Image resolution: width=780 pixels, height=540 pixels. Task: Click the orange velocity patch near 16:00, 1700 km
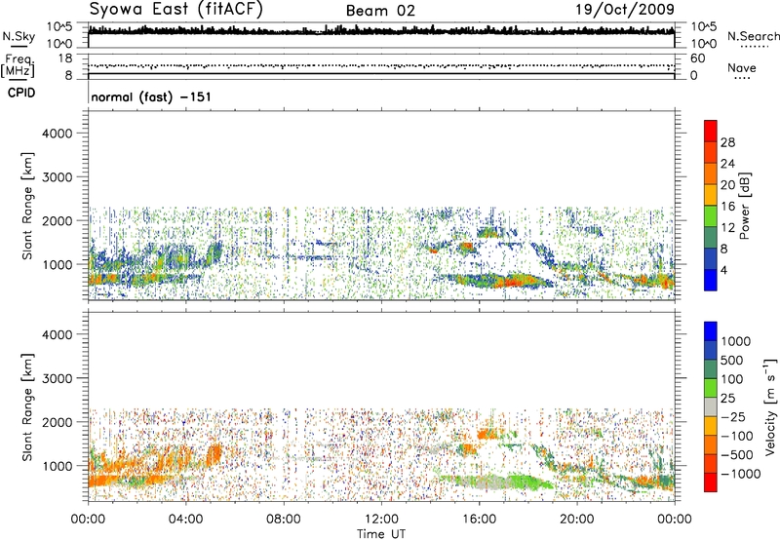[x=487, y=434]
